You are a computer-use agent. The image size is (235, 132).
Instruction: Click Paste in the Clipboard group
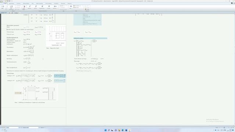[x=87, y=9]
